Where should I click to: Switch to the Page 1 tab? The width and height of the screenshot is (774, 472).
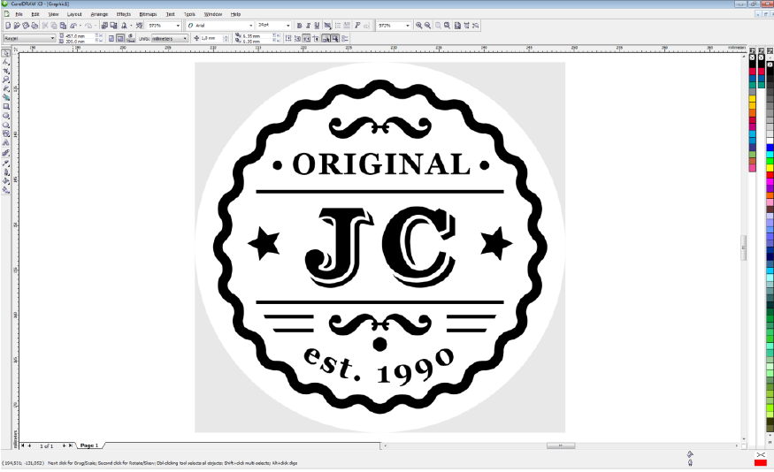click(x=89, y=445)
